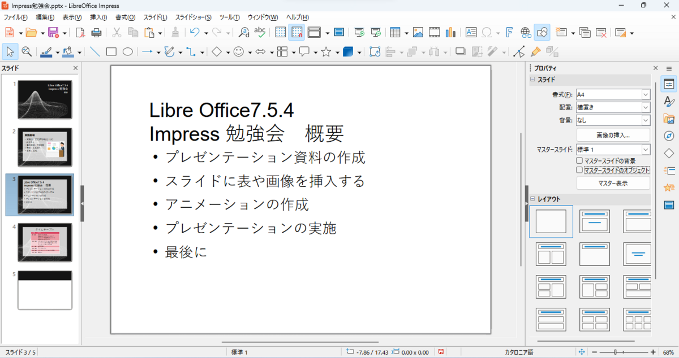Toggle snap to grid button

pyautogui.click(x=297, y=32)
